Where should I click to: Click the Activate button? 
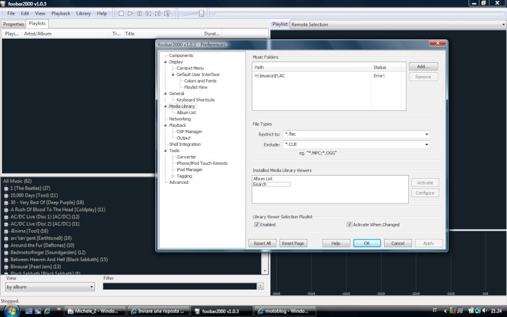[425, 183]
